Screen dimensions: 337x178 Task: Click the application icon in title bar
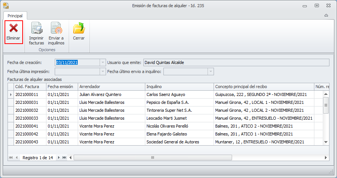pyautogui.click(x=6, y=5)
